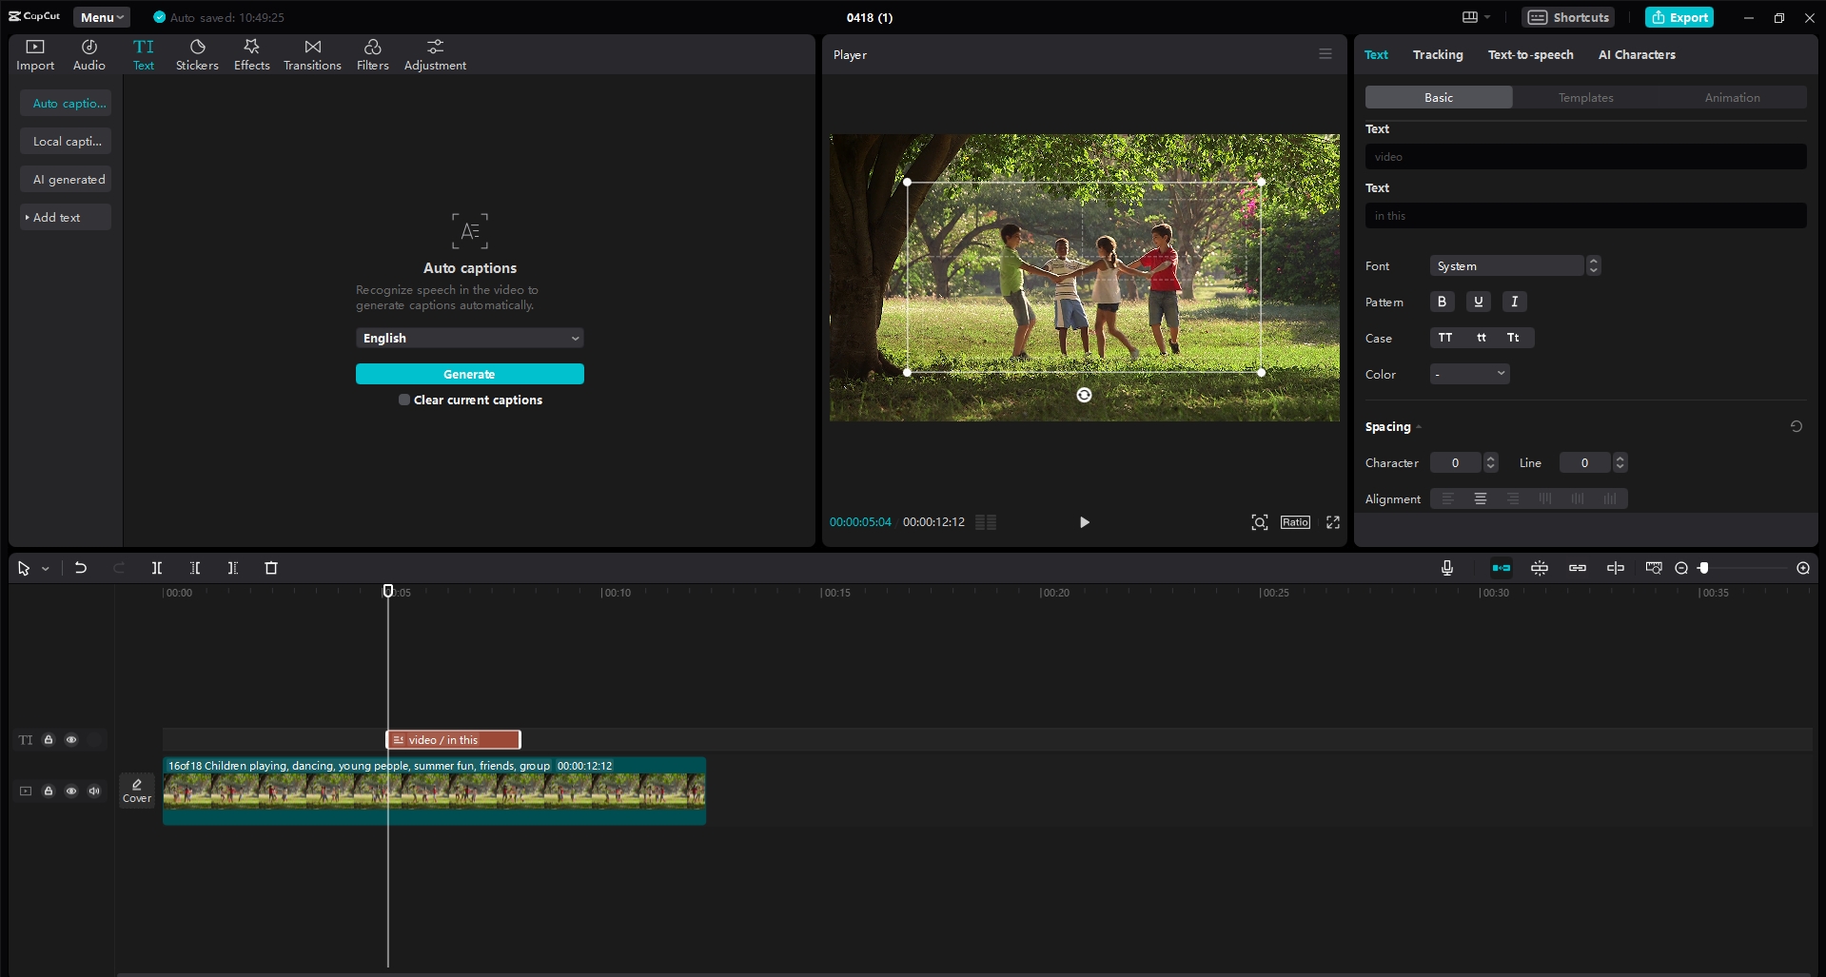Select the 'video / in this' text clip
This screenshot has height=977, width=1826.
454,739
